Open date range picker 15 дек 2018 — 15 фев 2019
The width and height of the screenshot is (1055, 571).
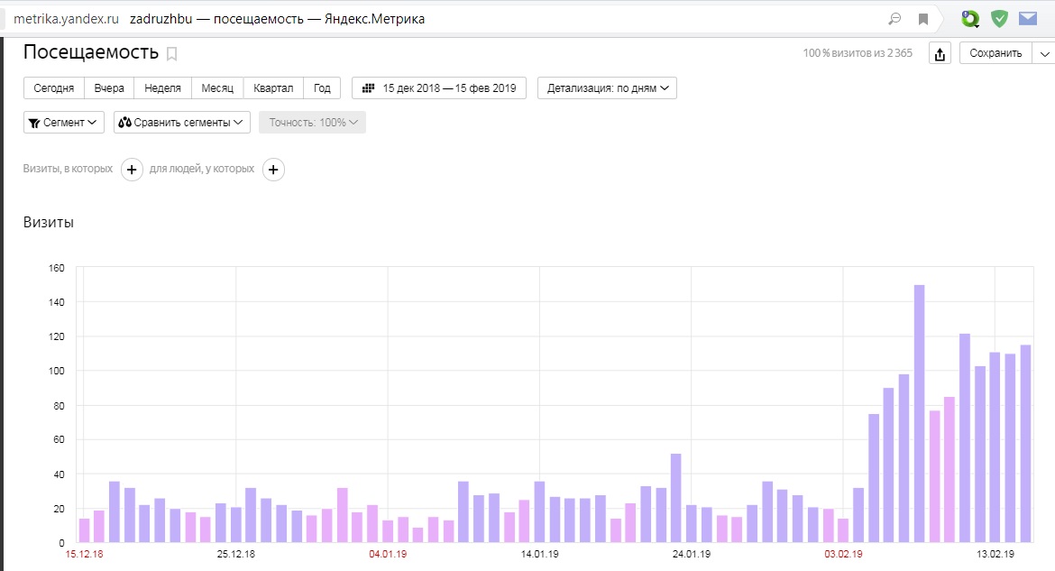pos(438,88)
